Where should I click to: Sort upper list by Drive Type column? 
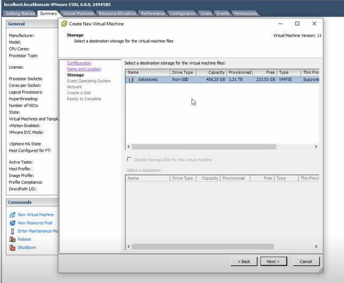pos(183,72)
